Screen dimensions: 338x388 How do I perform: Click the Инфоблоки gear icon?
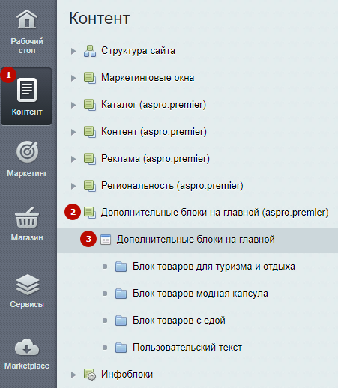tap(90, 375)
